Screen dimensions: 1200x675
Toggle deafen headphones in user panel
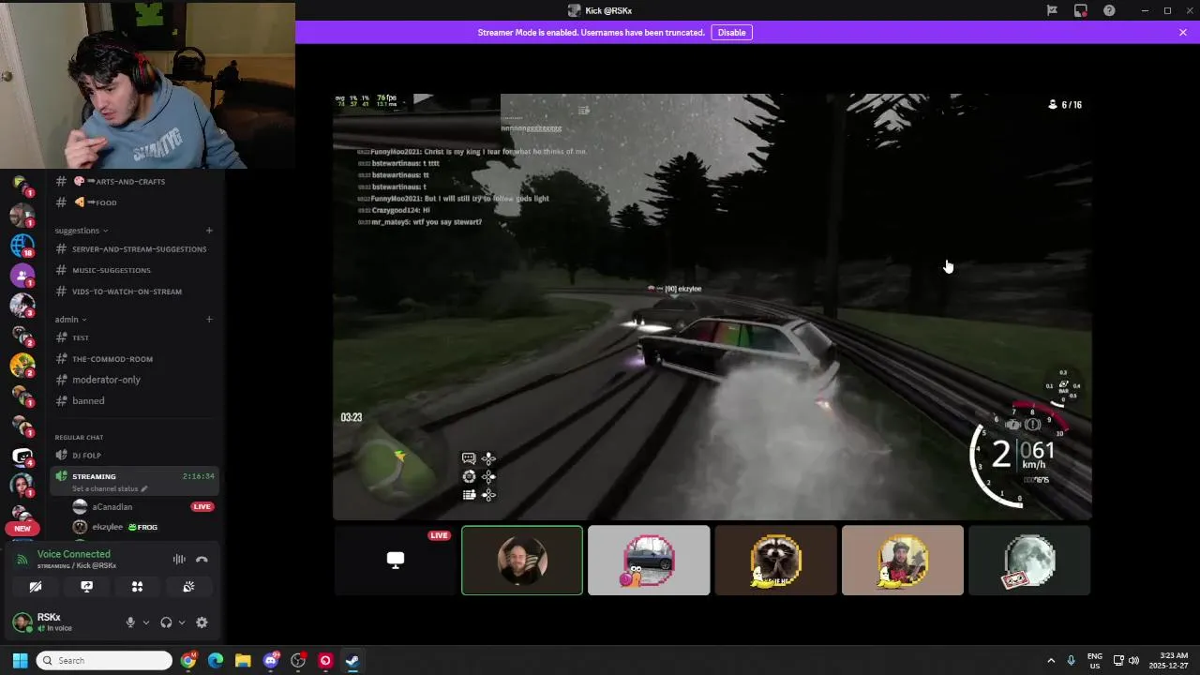click(166, 622)
